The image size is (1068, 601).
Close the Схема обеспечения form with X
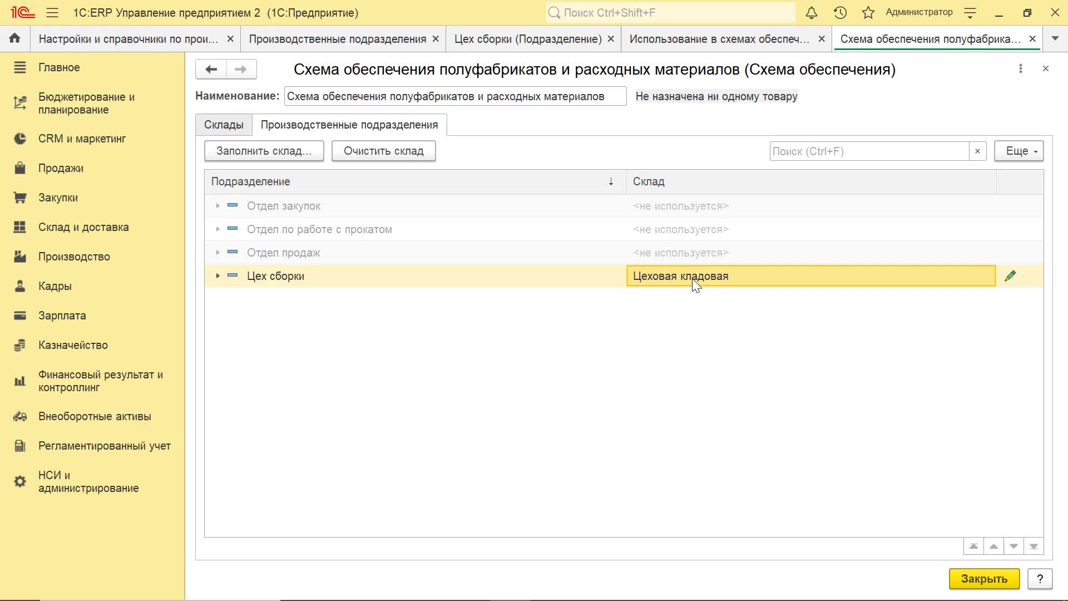point(1046,68)
